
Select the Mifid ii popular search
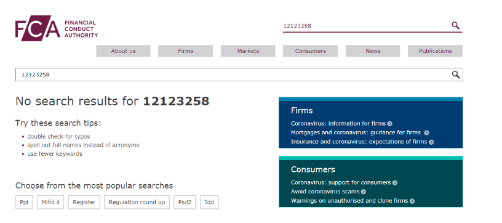pos(50,202)
